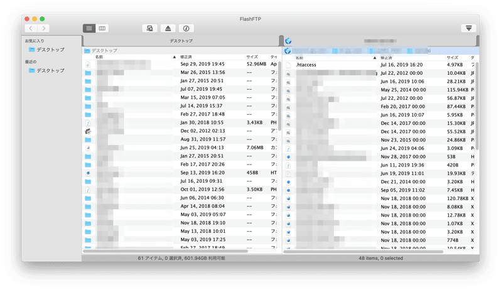Click file icon of Jun 19, 2019 11:01 row

point(288,174)
